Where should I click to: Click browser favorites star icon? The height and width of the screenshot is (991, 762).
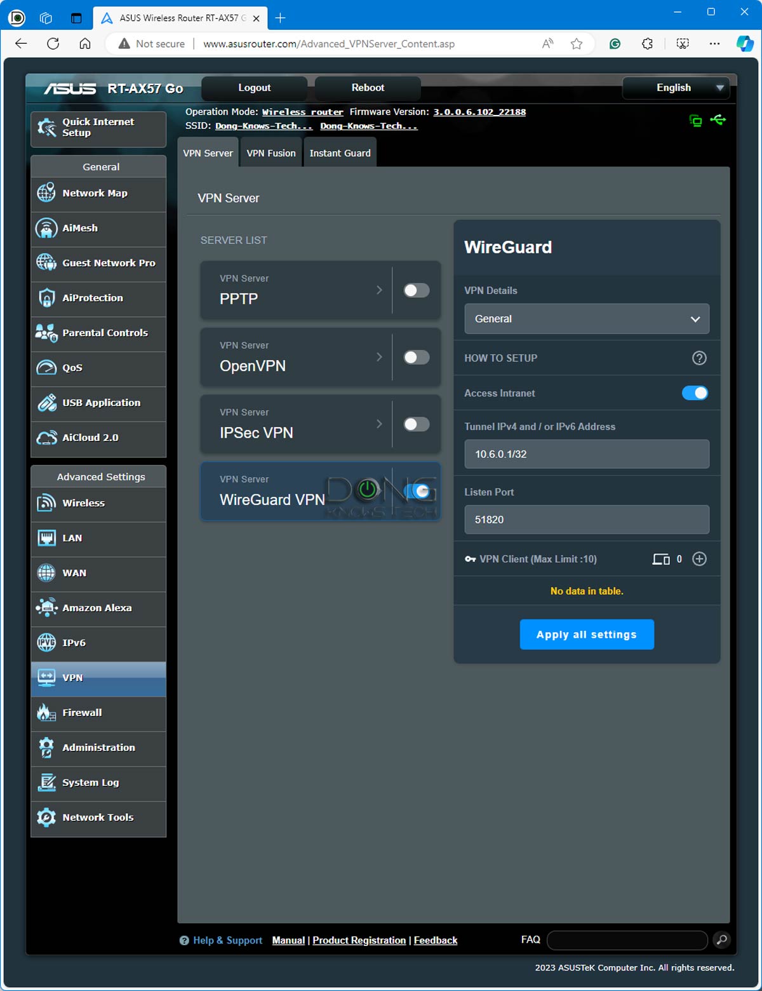(x=577, y=44)
